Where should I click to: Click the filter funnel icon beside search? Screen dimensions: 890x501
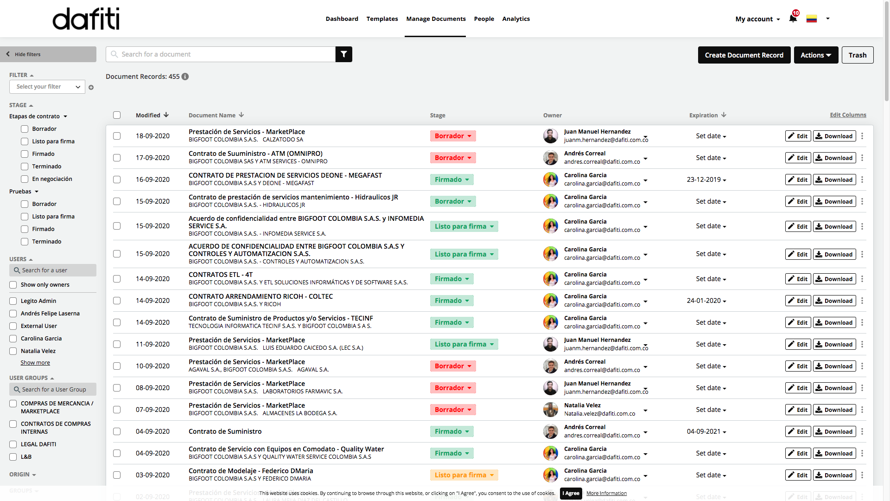[343, 54]
